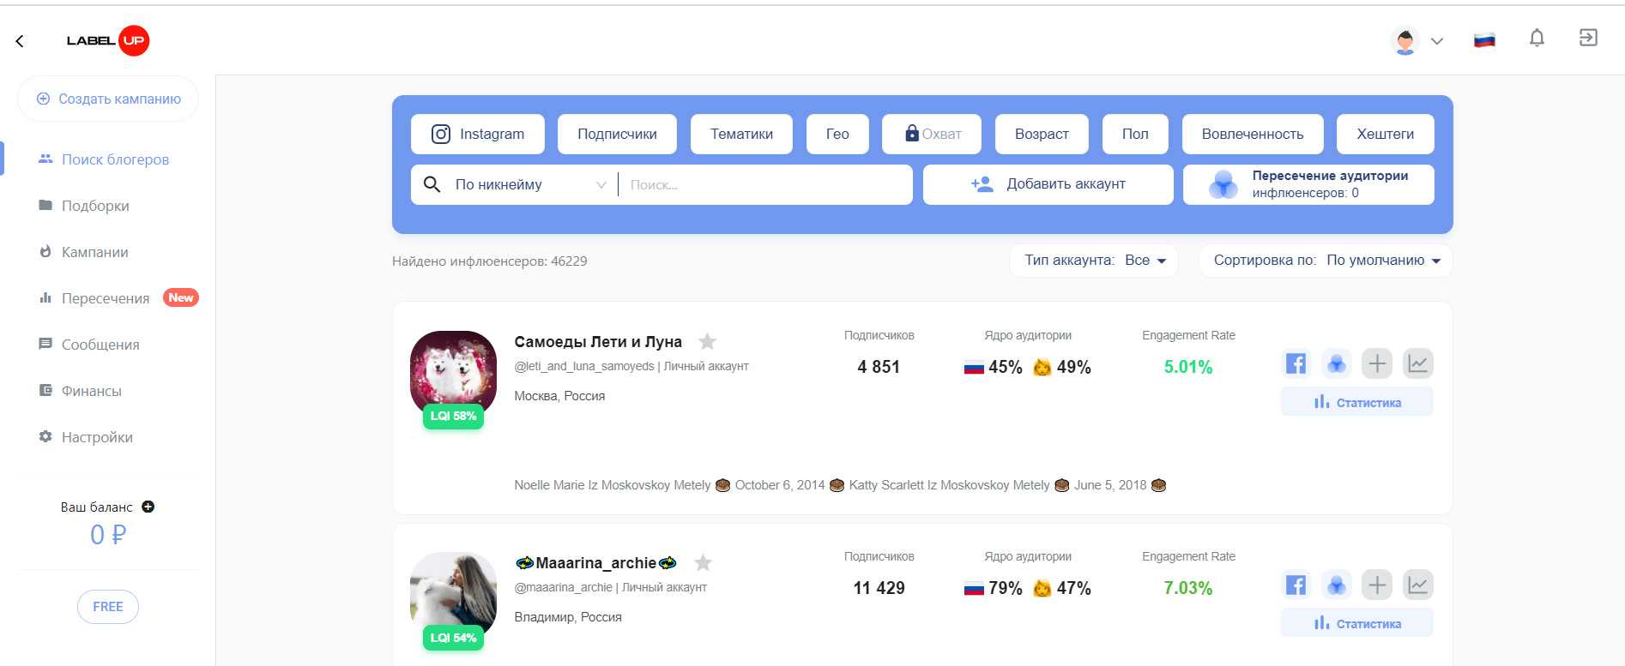Open Facebook icon for Самоеды Лети и Луна

click(x=1296, y=363)
